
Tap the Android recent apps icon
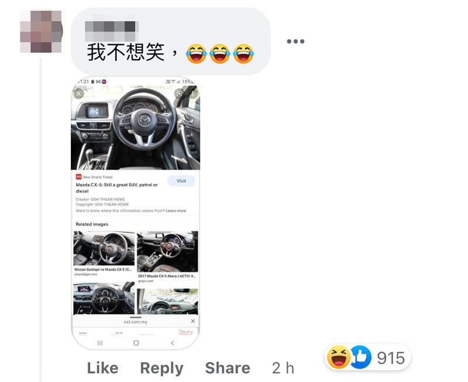coord(100,343)
